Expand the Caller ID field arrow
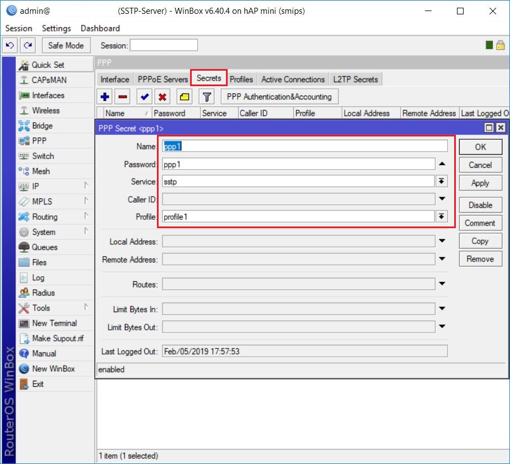The height and width of the screenshot is (464, 510). click(x=442, y=199)
